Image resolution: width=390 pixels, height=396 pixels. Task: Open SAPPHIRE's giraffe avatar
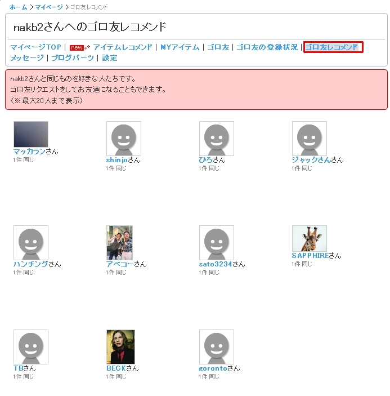[310, 238]
